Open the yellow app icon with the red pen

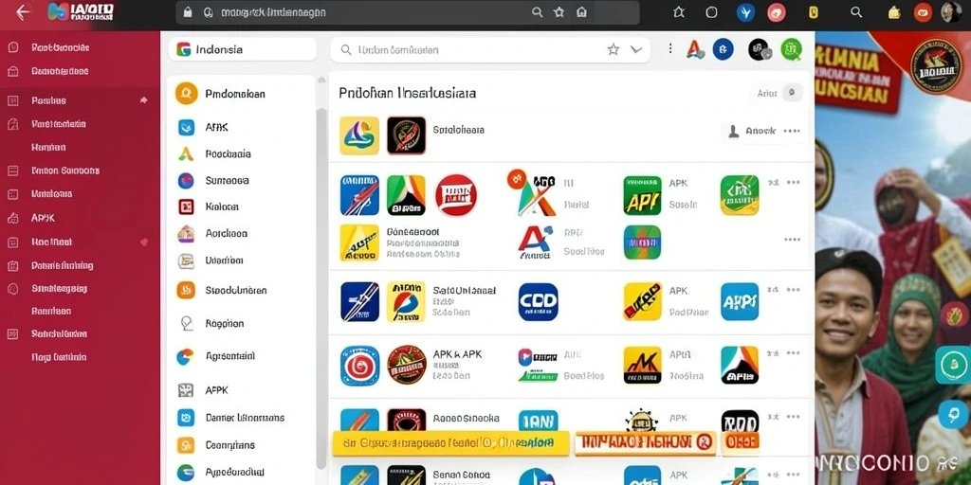pos(642,302)
